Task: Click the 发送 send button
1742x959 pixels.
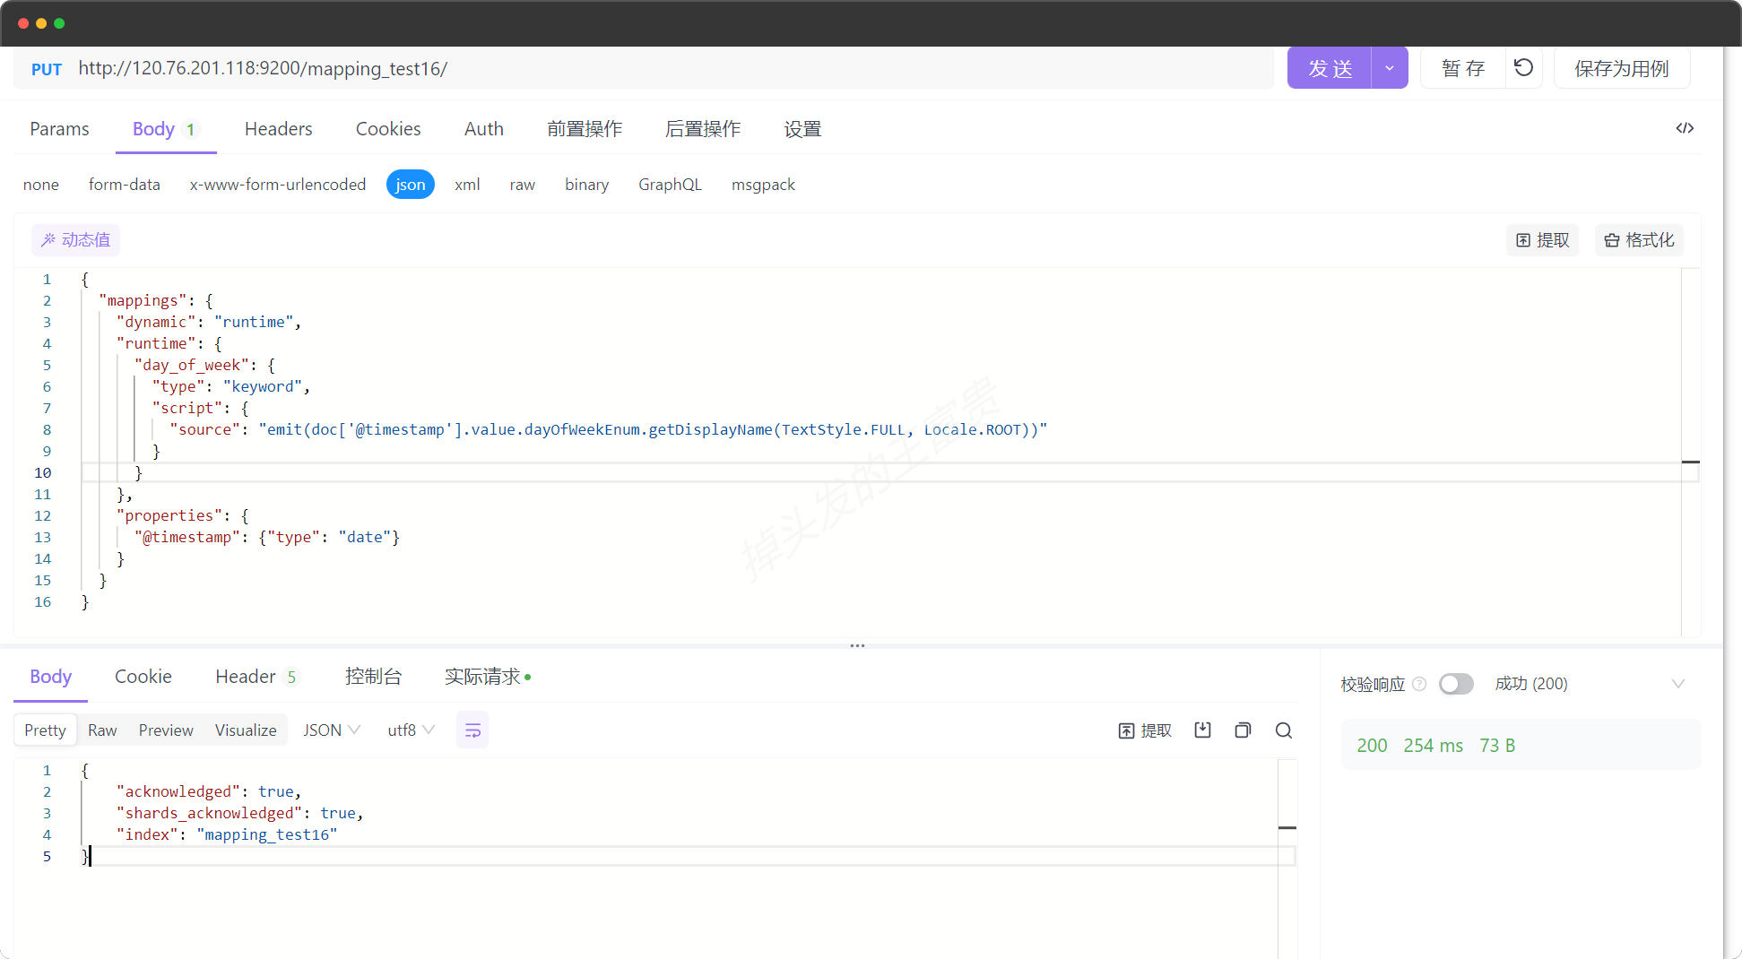Action: (1330, 68)
